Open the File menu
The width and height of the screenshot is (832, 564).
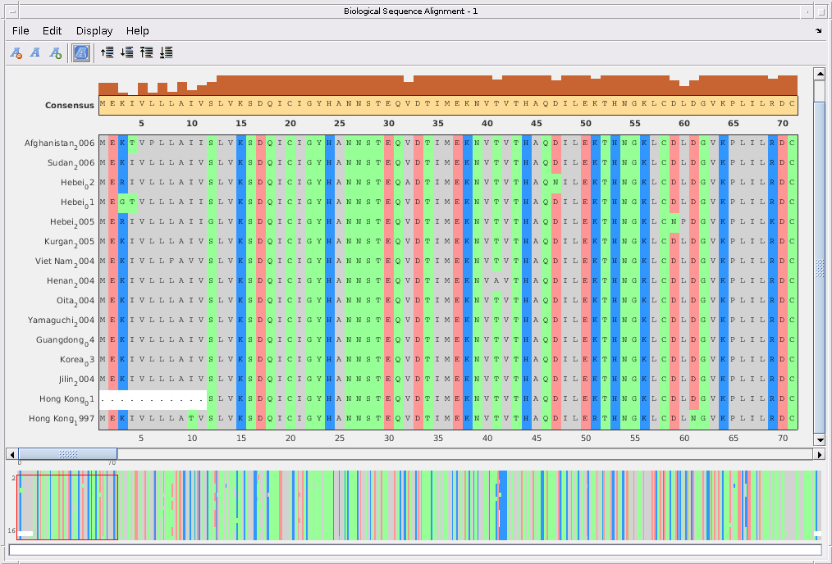pyautogui.click(x=21, y=31)
